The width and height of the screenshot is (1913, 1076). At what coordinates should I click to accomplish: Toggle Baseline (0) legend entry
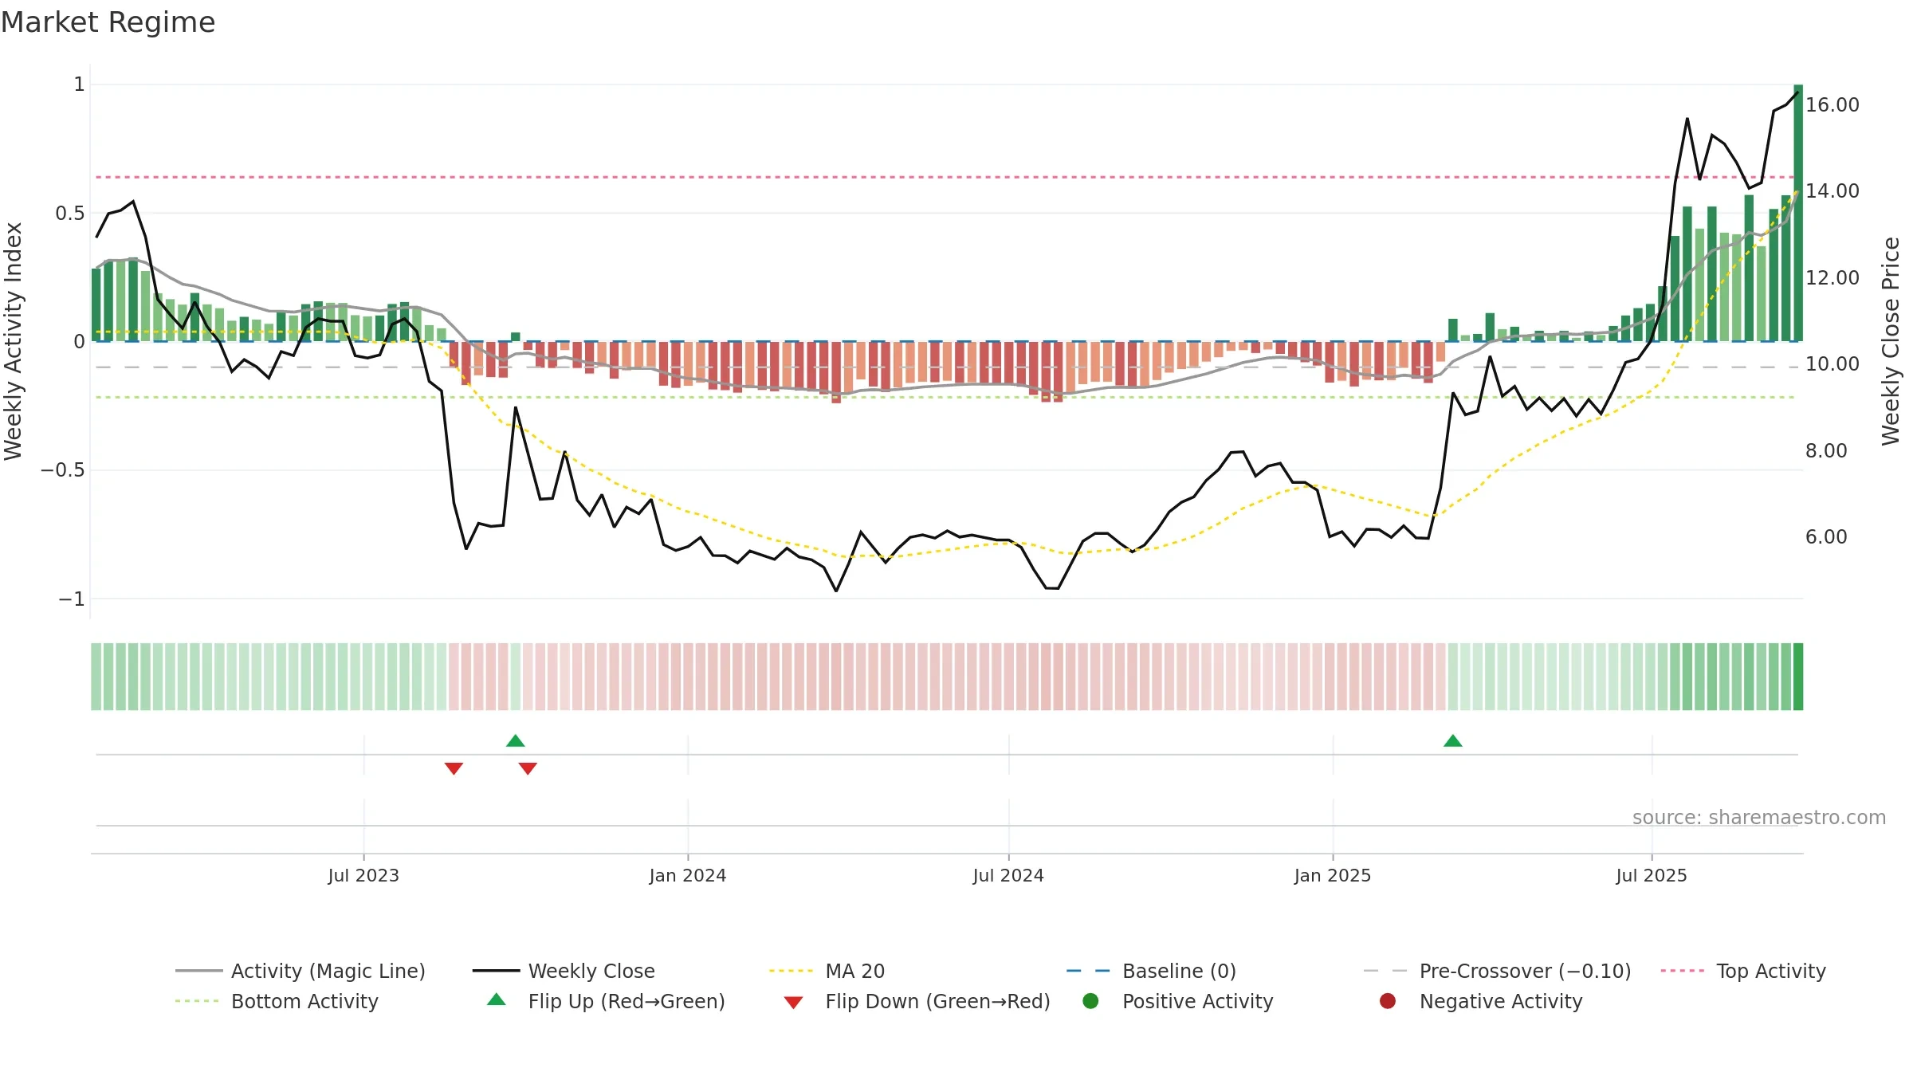pyautogui.click(x=1151, y=971)
